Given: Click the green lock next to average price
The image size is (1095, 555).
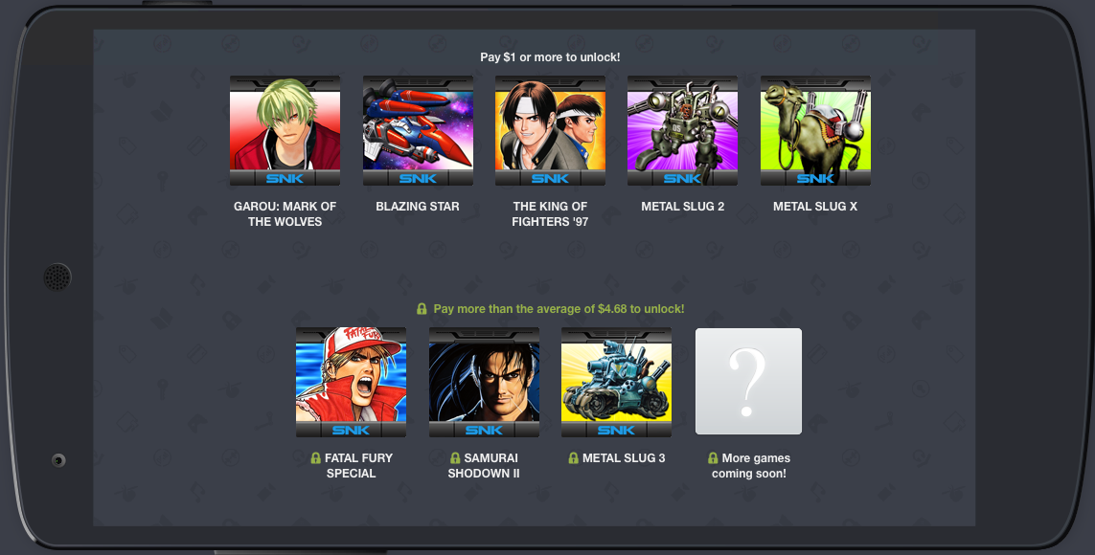Looking at the screenshot, I should (422, 308).
